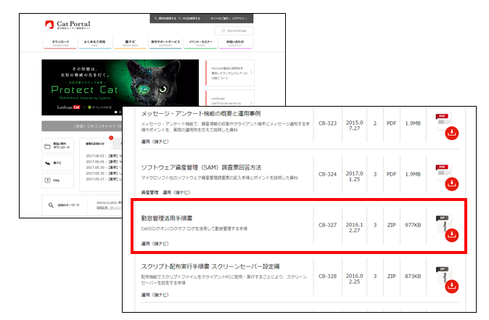
Task: Click title ソフトウェア資産管理（SAM）調査票回答方法
Action: 201,168
